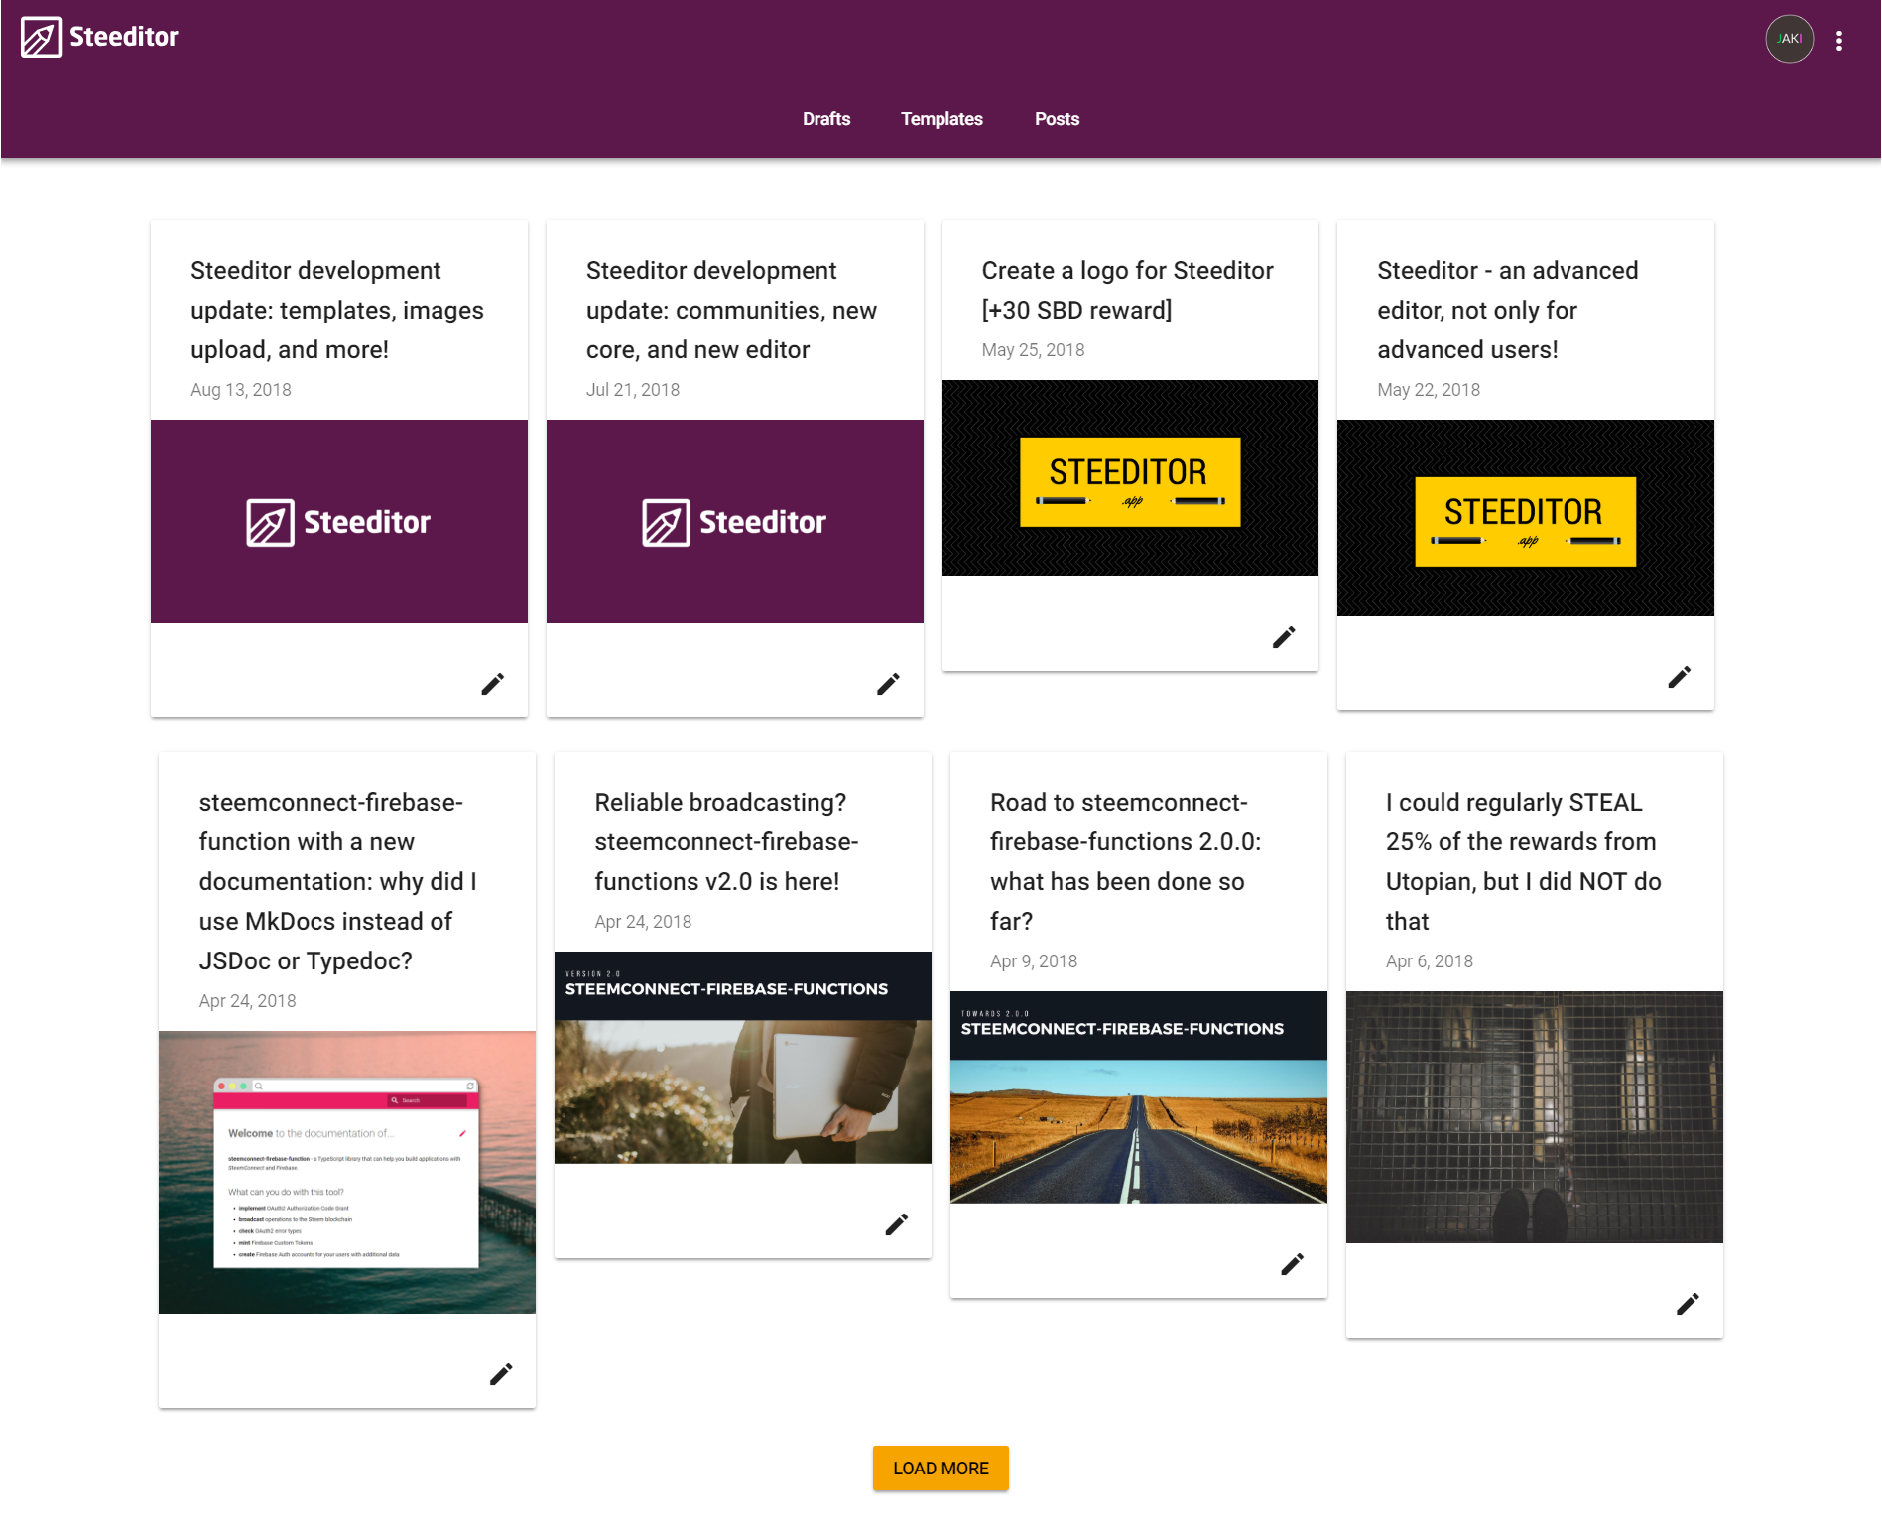Open thumbnail of templates, images upload post
The height and width of the screenshot is (1535, 1882).
[339, 522]
